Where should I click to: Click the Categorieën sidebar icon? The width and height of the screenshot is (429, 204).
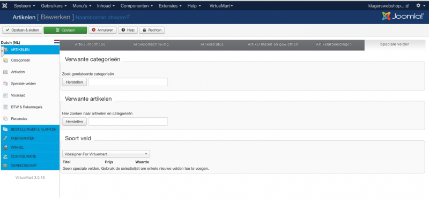pos(5,61)
